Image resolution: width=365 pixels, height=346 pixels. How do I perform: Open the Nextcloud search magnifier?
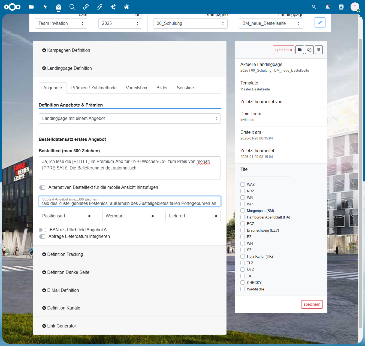tap(314, 7)
